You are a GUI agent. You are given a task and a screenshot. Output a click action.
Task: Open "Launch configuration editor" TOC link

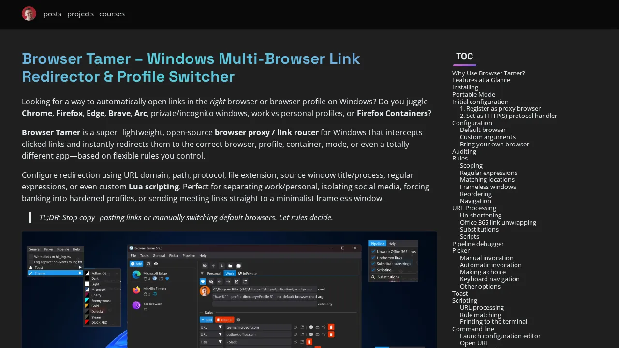(x=500, y=336)
